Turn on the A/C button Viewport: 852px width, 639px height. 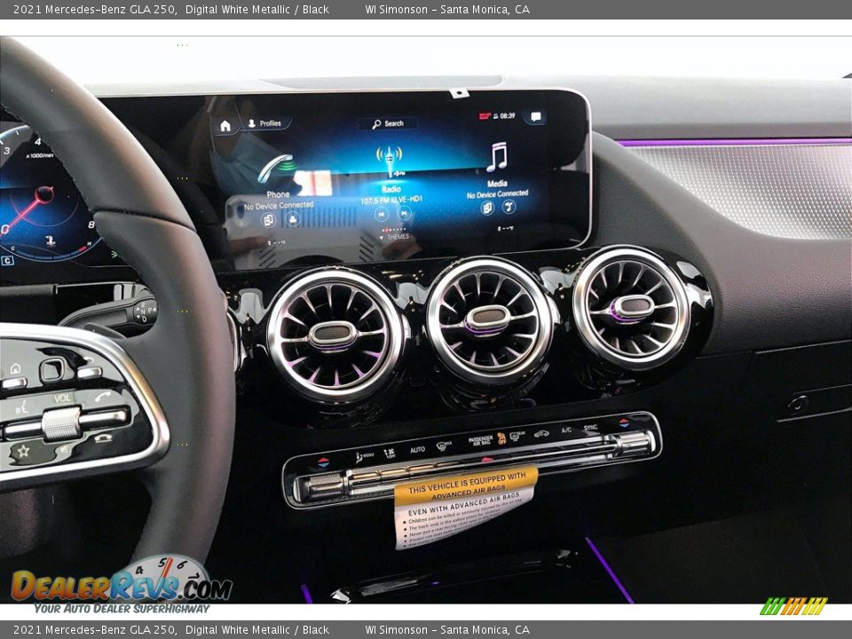pos(565,431)
